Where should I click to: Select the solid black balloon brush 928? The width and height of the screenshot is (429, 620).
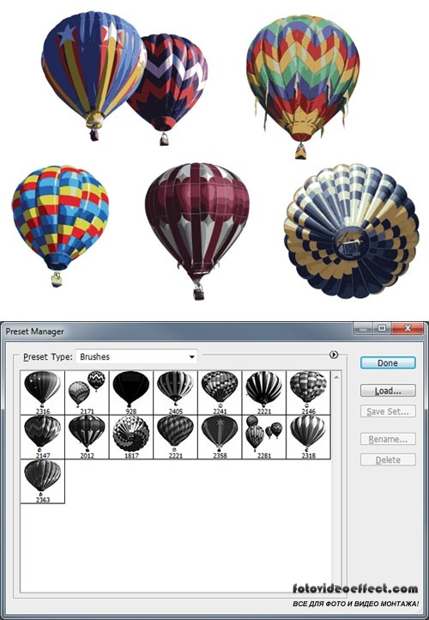[131, 392]
